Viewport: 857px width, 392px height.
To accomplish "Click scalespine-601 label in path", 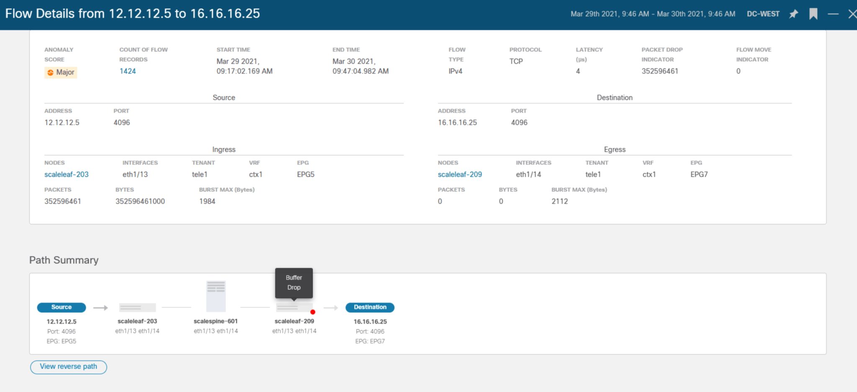I will click(216, 321).
